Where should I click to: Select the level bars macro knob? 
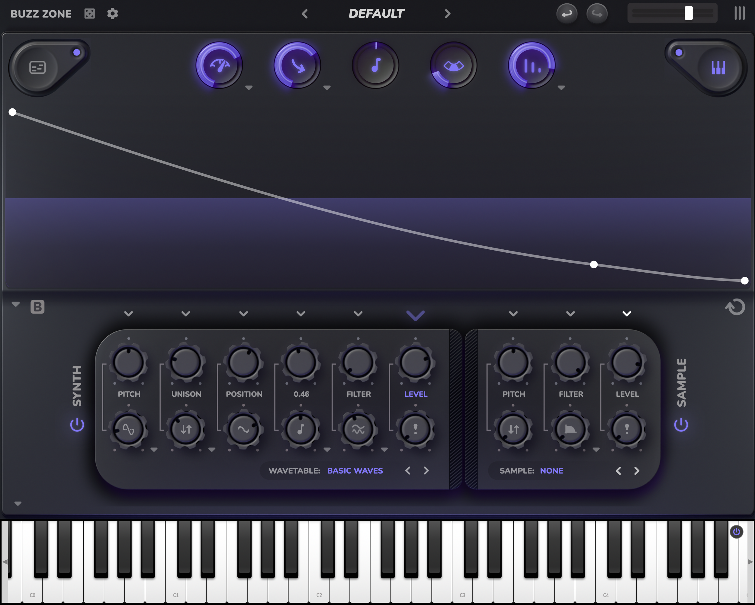[x=532, y=65]
